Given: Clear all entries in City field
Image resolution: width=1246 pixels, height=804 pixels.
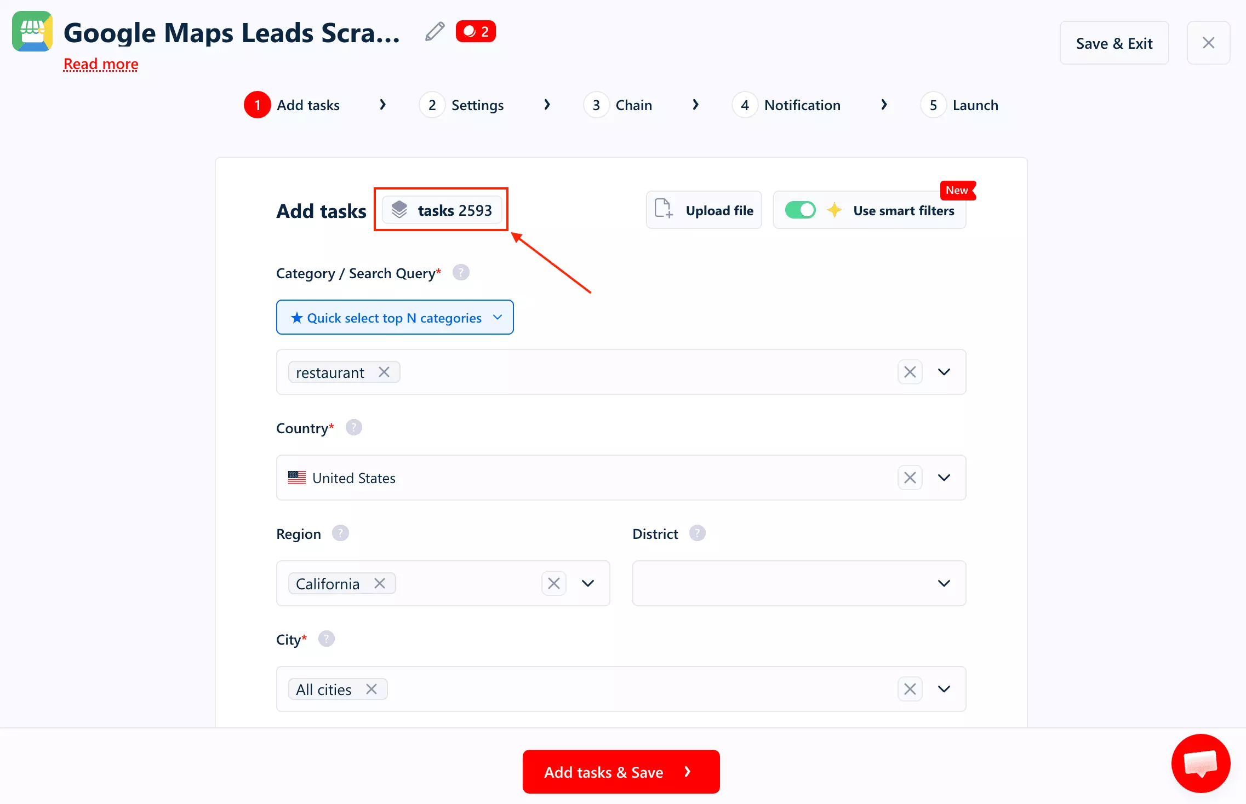Looking at the screenshot, I should tap(910, 690).
